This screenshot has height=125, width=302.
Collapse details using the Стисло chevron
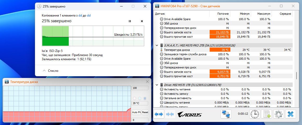44,71
